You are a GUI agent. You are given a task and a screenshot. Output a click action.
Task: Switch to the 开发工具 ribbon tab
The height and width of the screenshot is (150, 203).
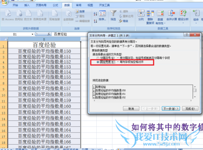point(104,5)
